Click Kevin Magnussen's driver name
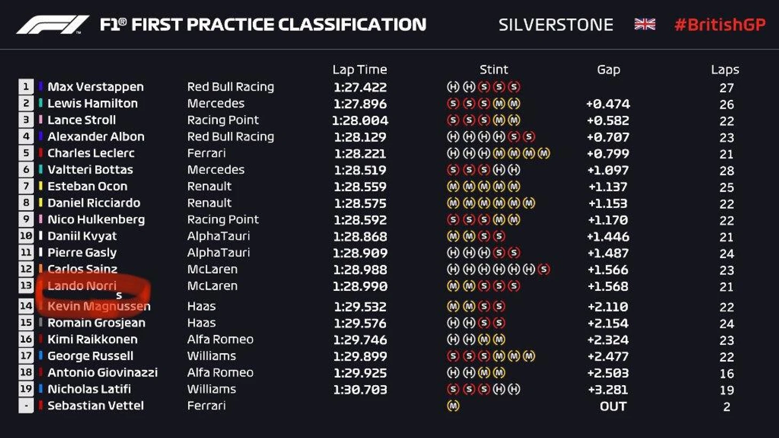 pos(99,306)
